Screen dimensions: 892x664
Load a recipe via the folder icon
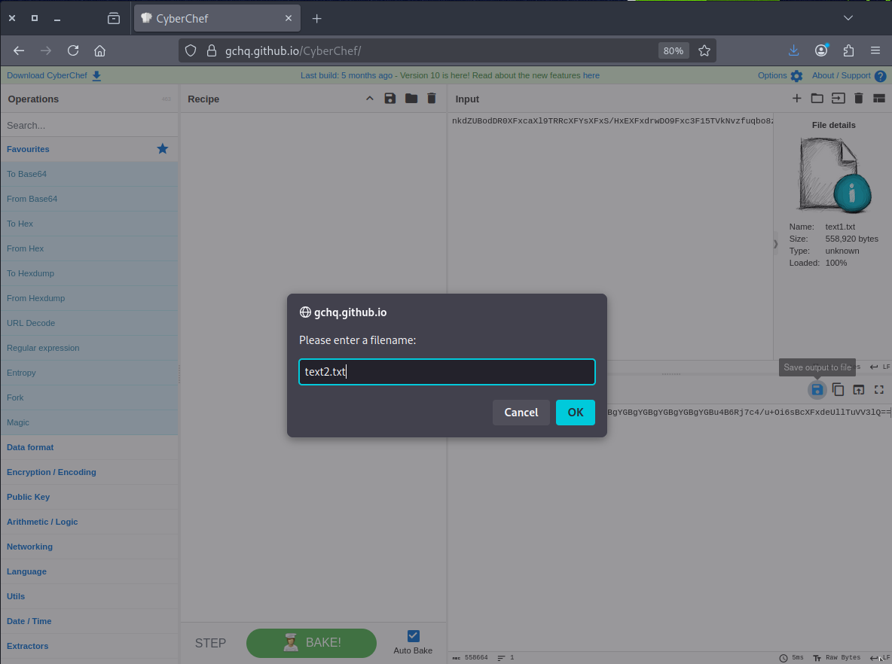pos(411,99)
